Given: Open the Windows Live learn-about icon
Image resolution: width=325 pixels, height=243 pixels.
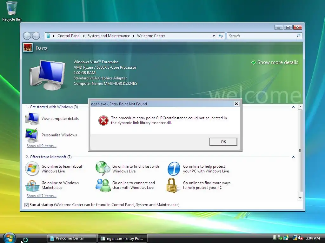Looking at the screenshot, I should point(32,169).
